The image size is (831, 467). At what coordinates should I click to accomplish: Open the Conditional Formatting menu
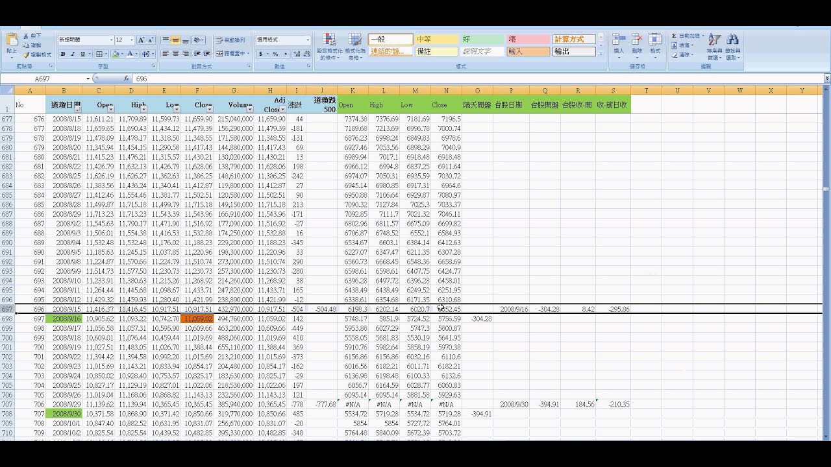point(329,46)
